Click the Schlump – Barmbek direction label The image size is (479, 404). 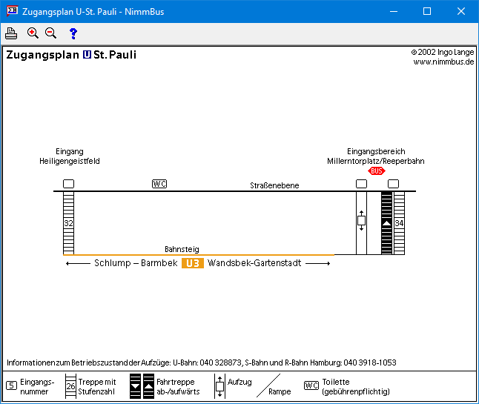click(x=136, y=263)
